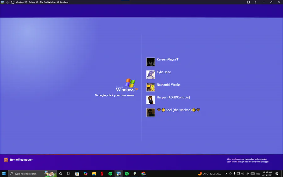Click the pen/link tray icon
The image size is (283, 177).
click(247, 174)
